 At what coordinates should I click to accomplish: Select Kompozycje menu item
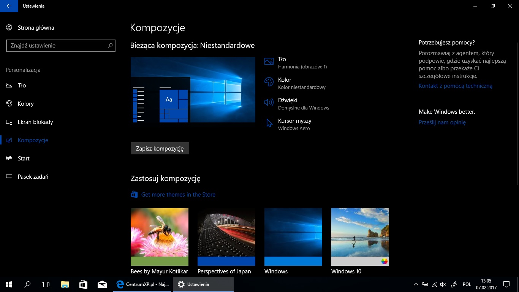[33, 140]
